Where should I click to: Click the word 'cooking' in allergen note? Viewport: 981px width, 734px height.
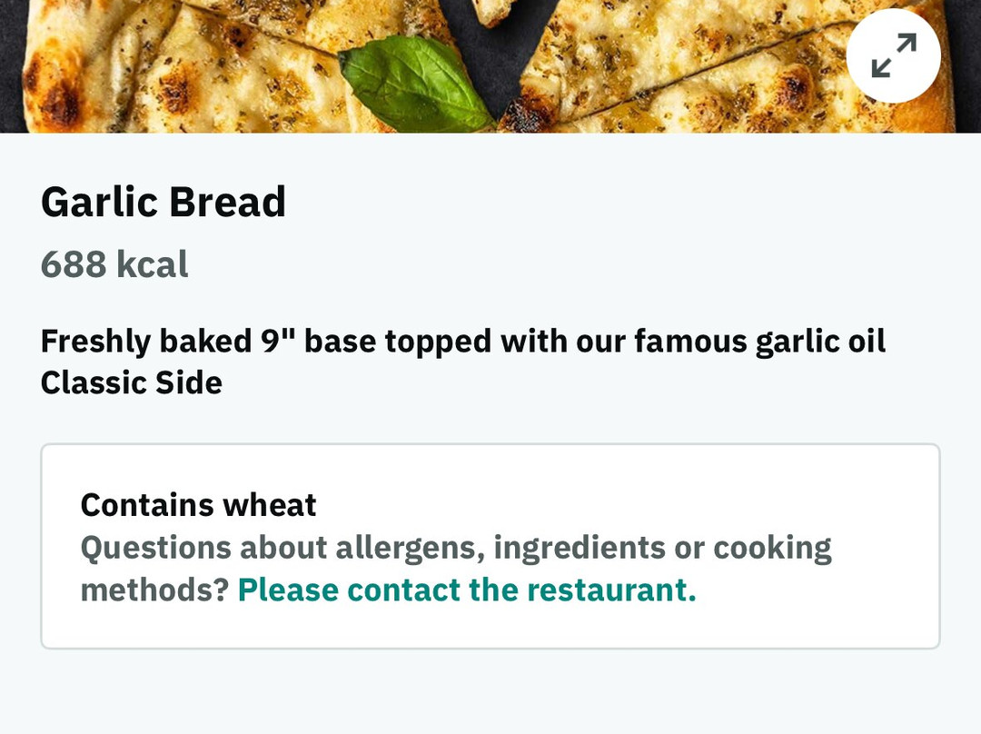(772, 548)
